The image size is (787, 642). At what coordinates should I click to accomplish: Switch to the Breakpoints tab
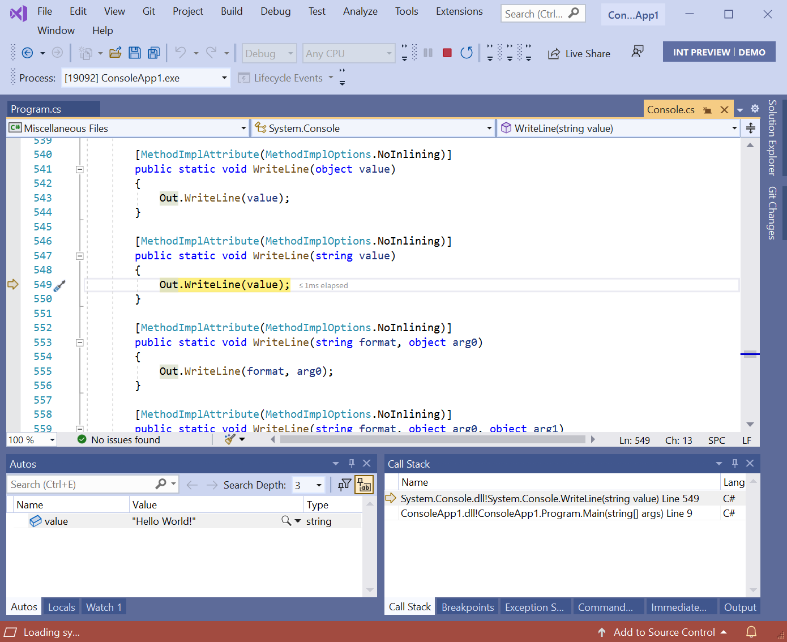click(x=468, y=607)
